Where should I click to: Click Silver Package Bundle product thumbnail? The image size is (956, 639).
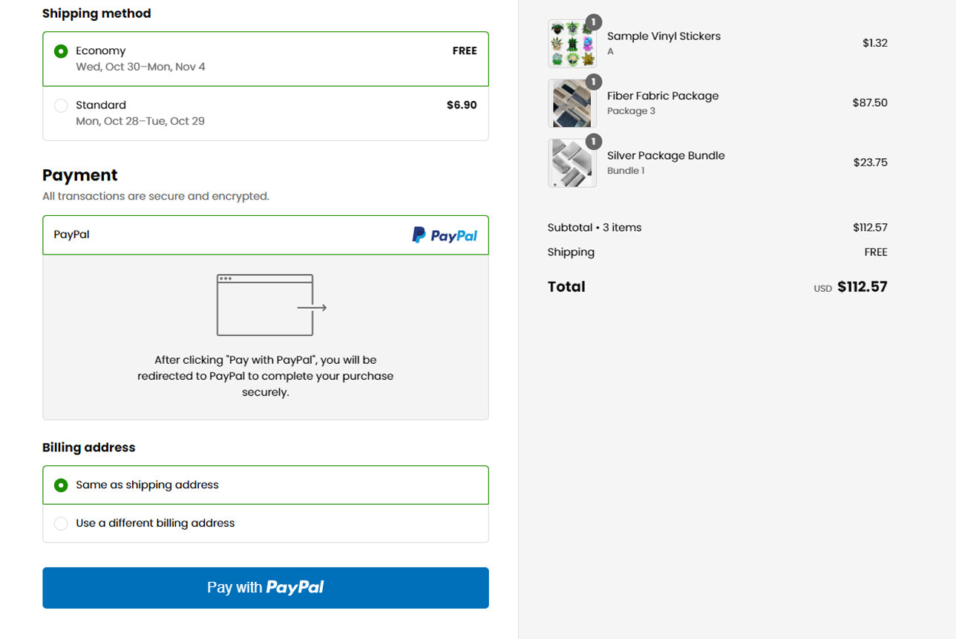coord(572,163)
